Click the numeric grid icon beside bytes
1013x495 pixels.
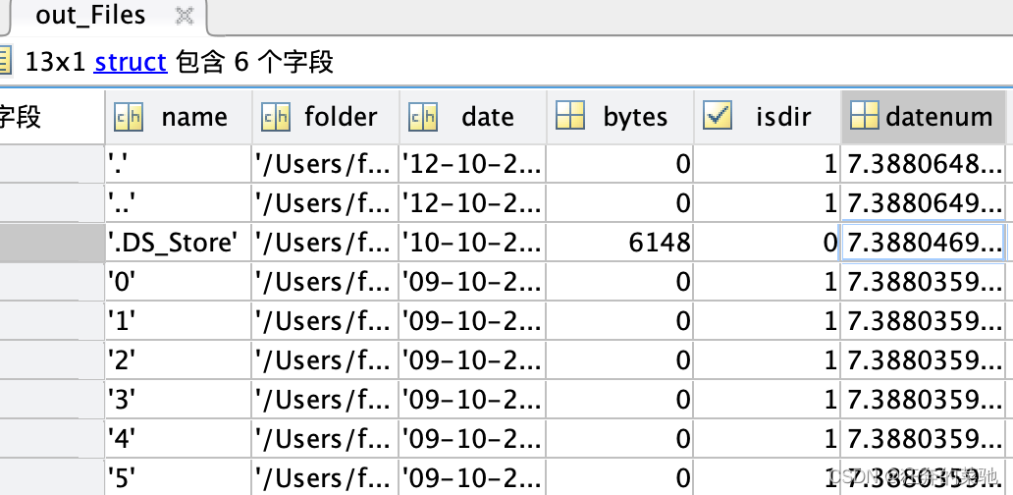click(569, 116)
